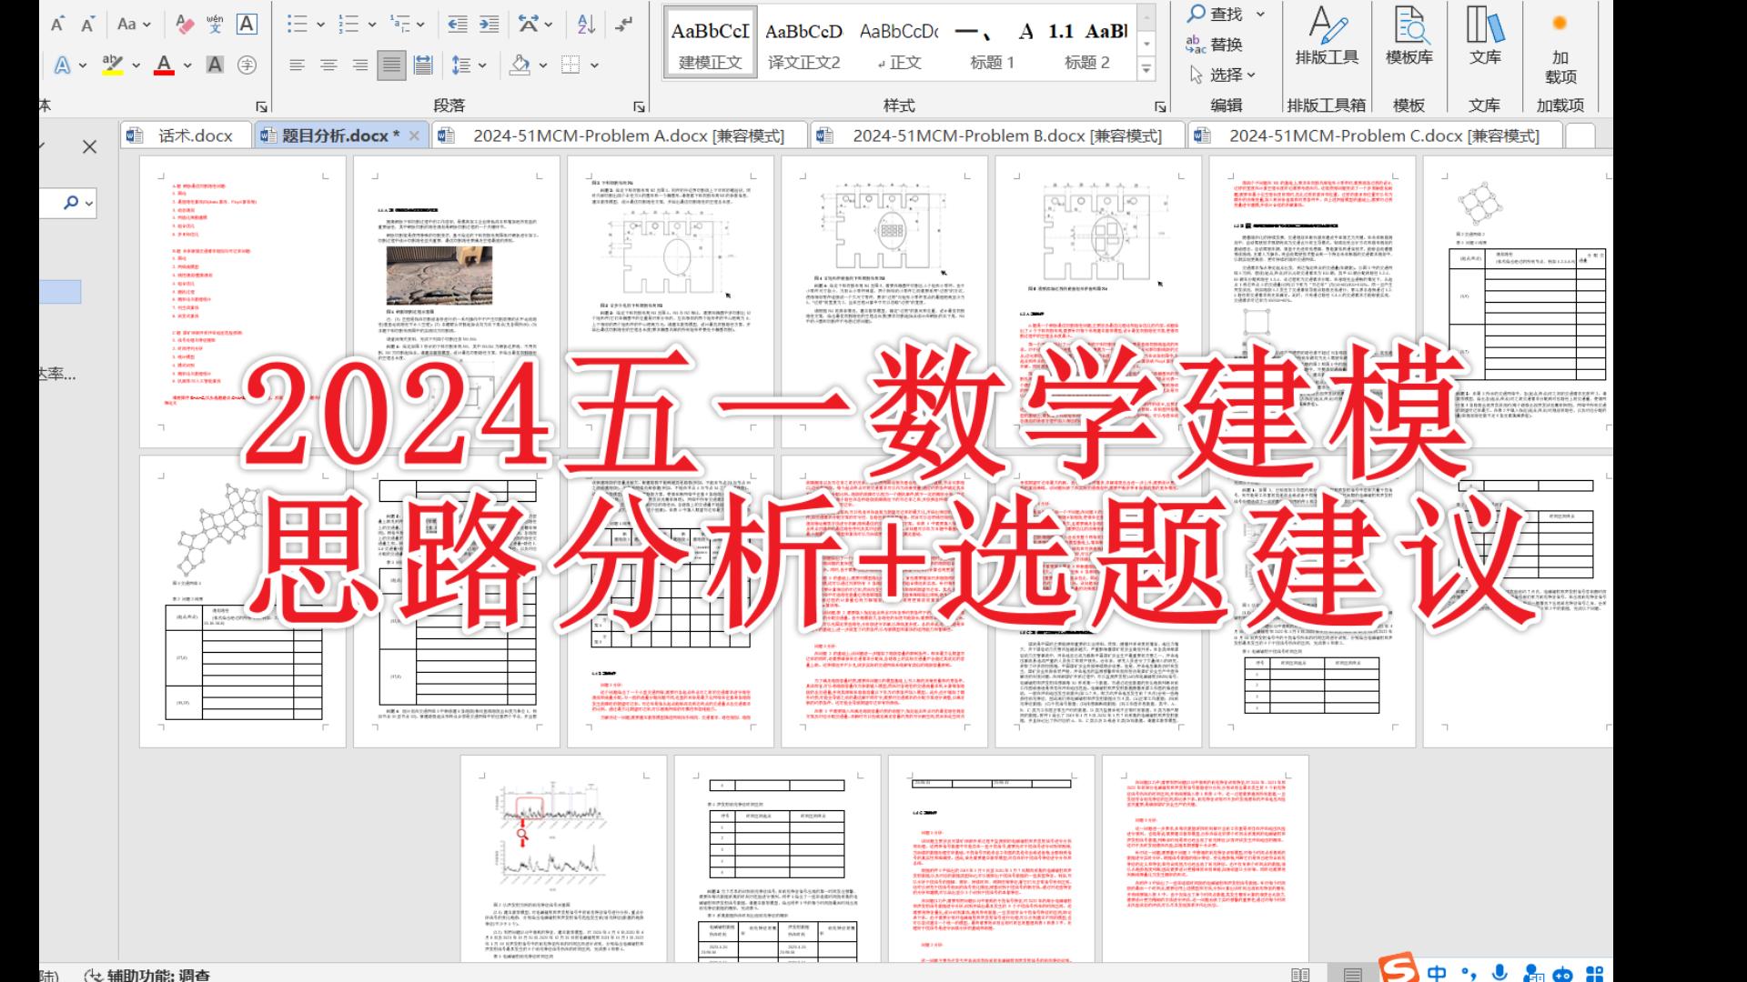1747x982 pixels.
Task: Switch to 2024-51MCM-Problem B.docx tab
Action: click(998, 135)
